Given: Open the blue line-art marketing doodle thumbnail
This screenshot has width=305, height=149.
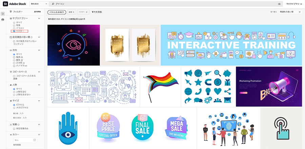Looking at the screenshot, I should pyautogui.click(x=94, y=87).
